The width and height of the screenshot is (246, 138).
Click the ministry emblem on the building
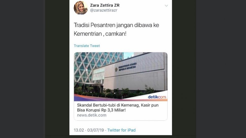(x=116, y=70)
